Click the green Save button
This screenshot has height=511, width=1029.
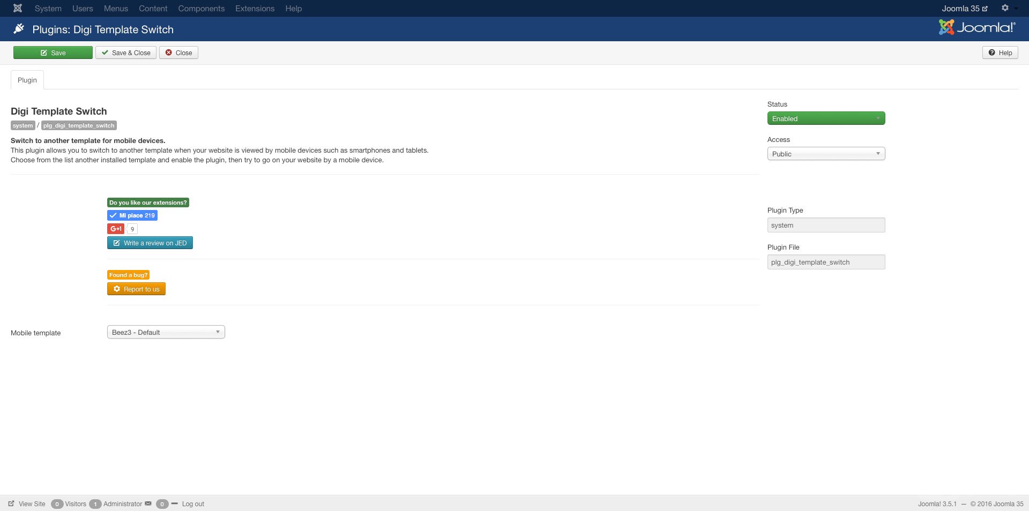point(53,52)
